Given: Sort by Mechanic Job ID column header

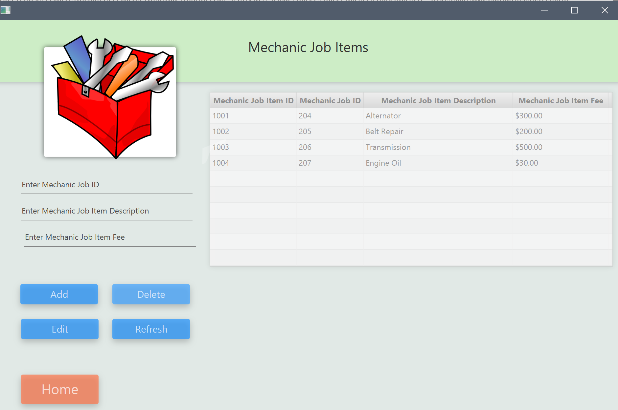Looking at the screenshot, I should pyautogui.click(x=330, y=101).
